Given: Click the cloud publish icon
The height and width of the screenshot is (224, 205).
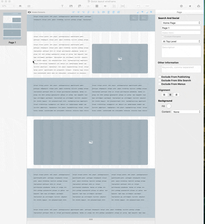Looking at the screenshot, I should click(199, 6).
